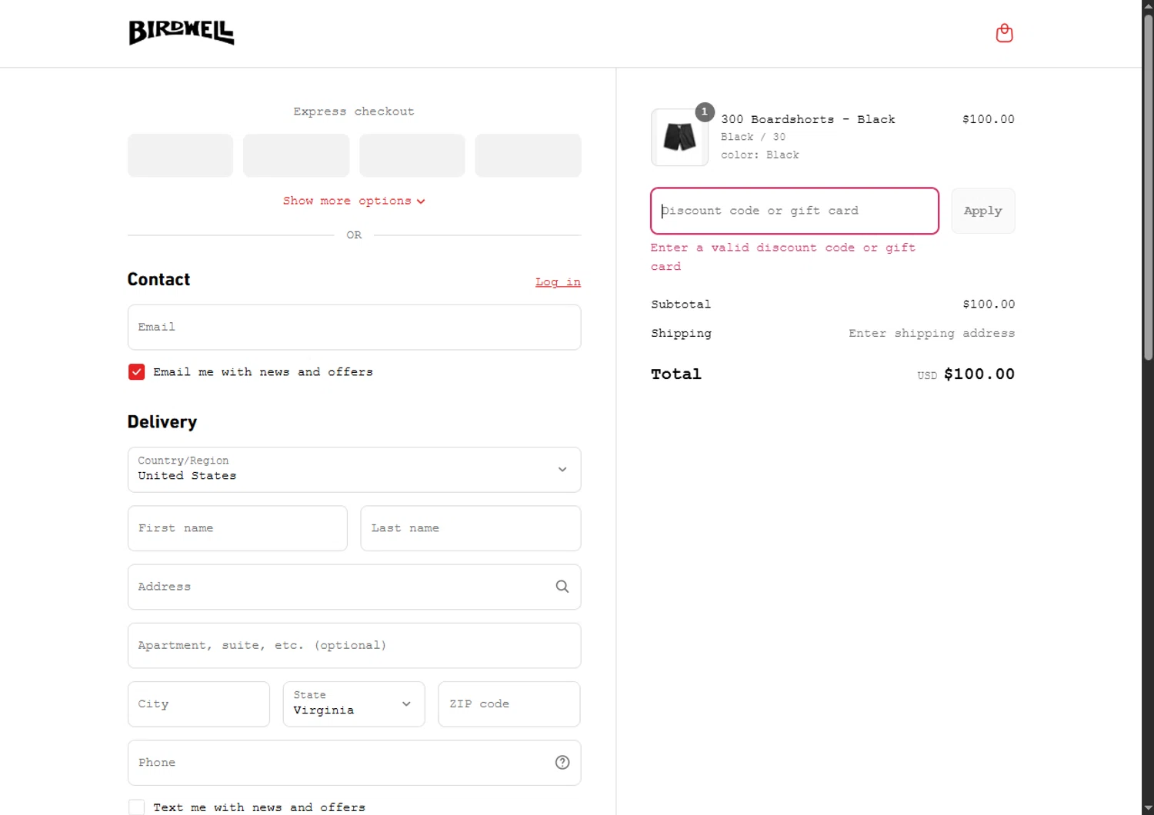
Task: Click the boardshorts product thumbnail
Action: tap(679, 138)
